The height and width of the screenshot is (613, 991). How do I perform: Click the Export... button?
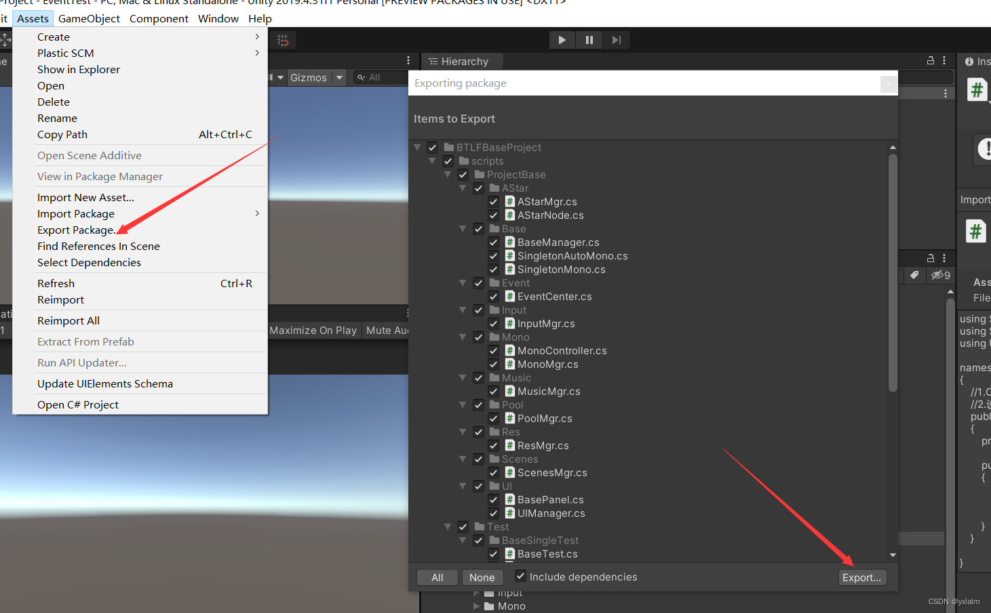click(x=861, y=577)
